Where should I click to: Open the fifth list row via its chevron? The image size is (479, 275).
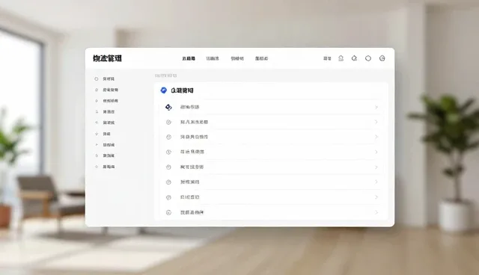[x=376, y=167]
